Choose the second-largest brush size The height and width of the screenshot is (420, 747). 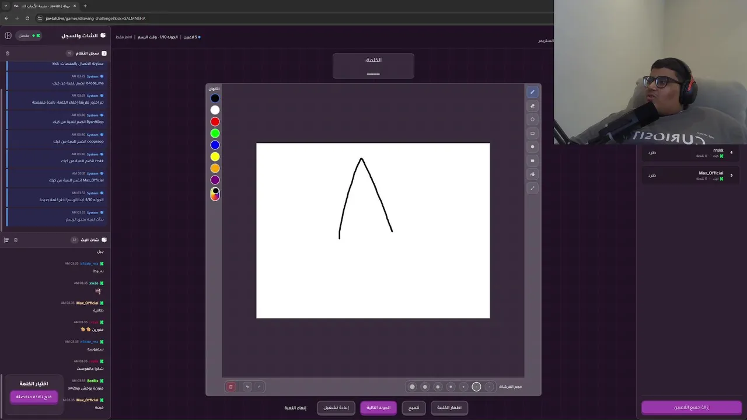click(x=425, y=387)
